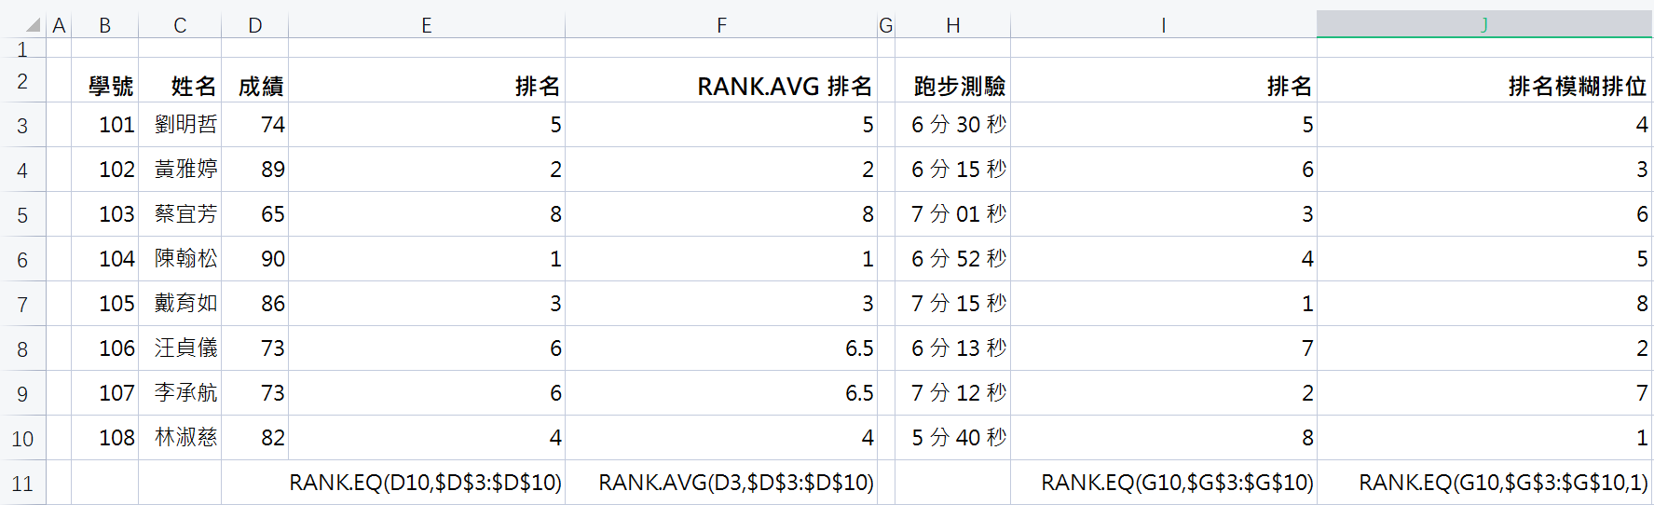Screen dimensions: 1654x505
Task: Select running time 6 分 13 秒
Action: click(x=953, y=348)
